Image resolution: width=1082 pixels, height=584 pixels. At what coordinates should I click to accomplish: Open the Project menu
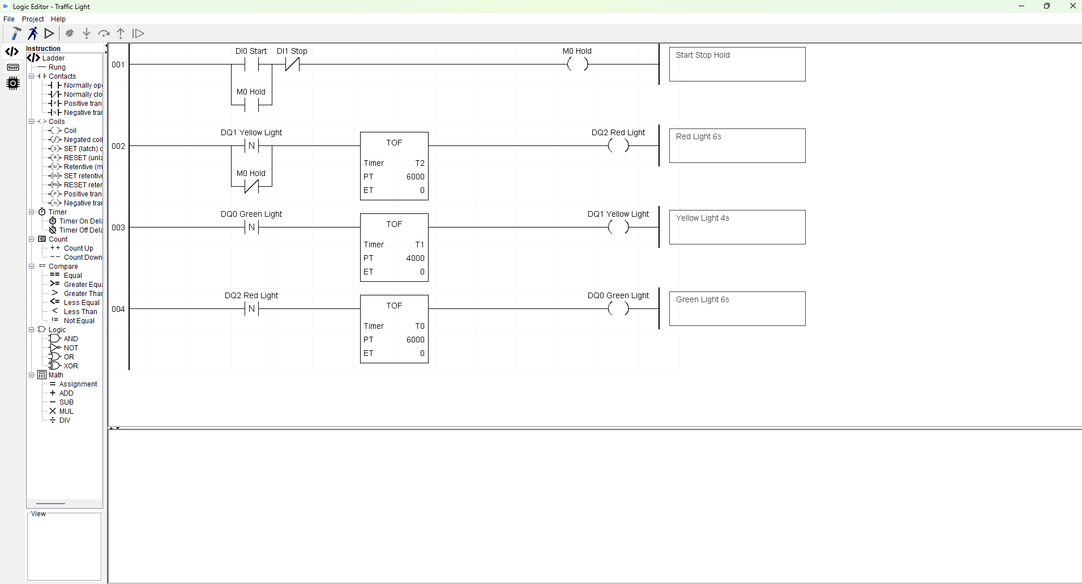(x=33, y=19)
